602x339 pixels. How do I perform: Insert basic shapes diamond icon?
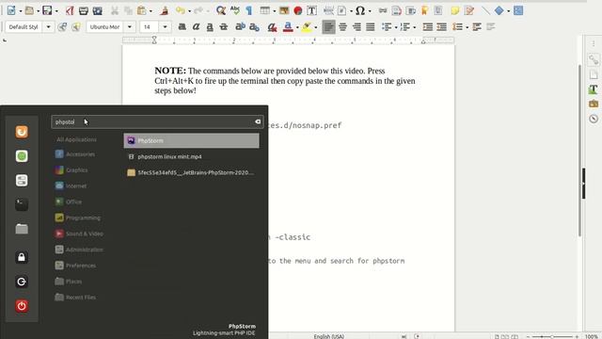(x=499, y=10)
